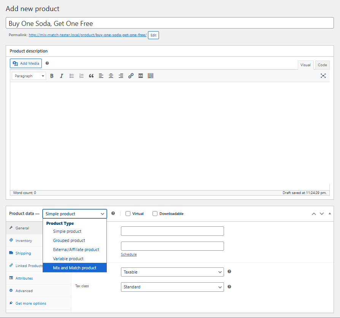Enable the Virtual checkbox

tap(128, 214)
